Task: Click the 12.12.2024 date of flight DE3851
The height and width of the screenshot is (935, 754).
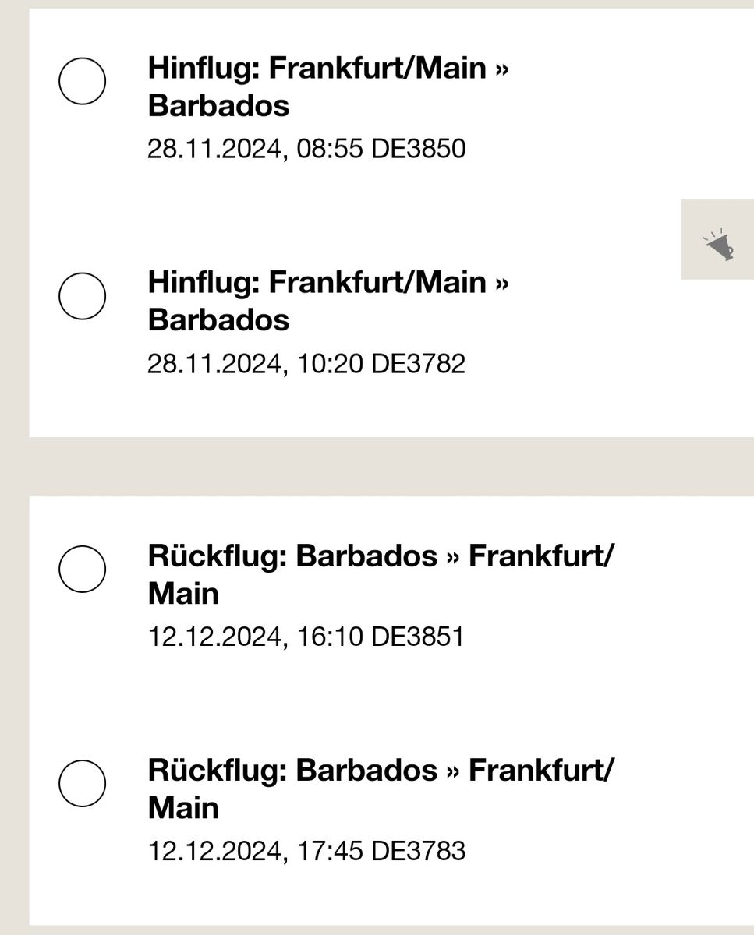Action: [213, 637]
